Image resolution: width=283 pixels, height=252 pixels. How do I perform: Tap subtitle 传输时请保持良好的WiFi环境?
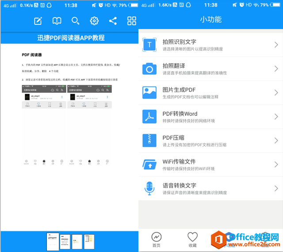(188, 169)
